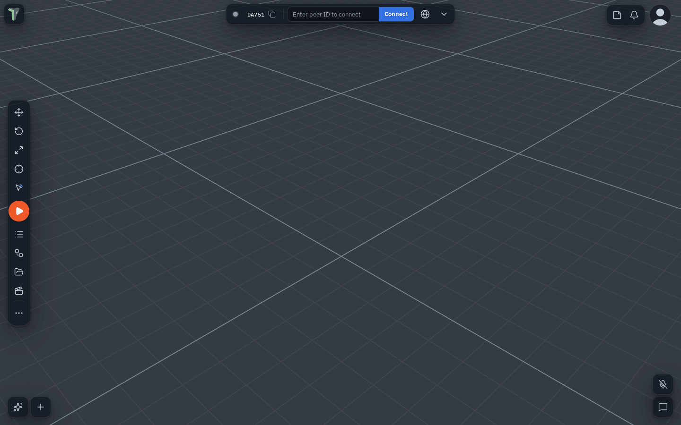Open more tools ellipsis menu
This screenshot has width=681, height=425.
(19, 313)
